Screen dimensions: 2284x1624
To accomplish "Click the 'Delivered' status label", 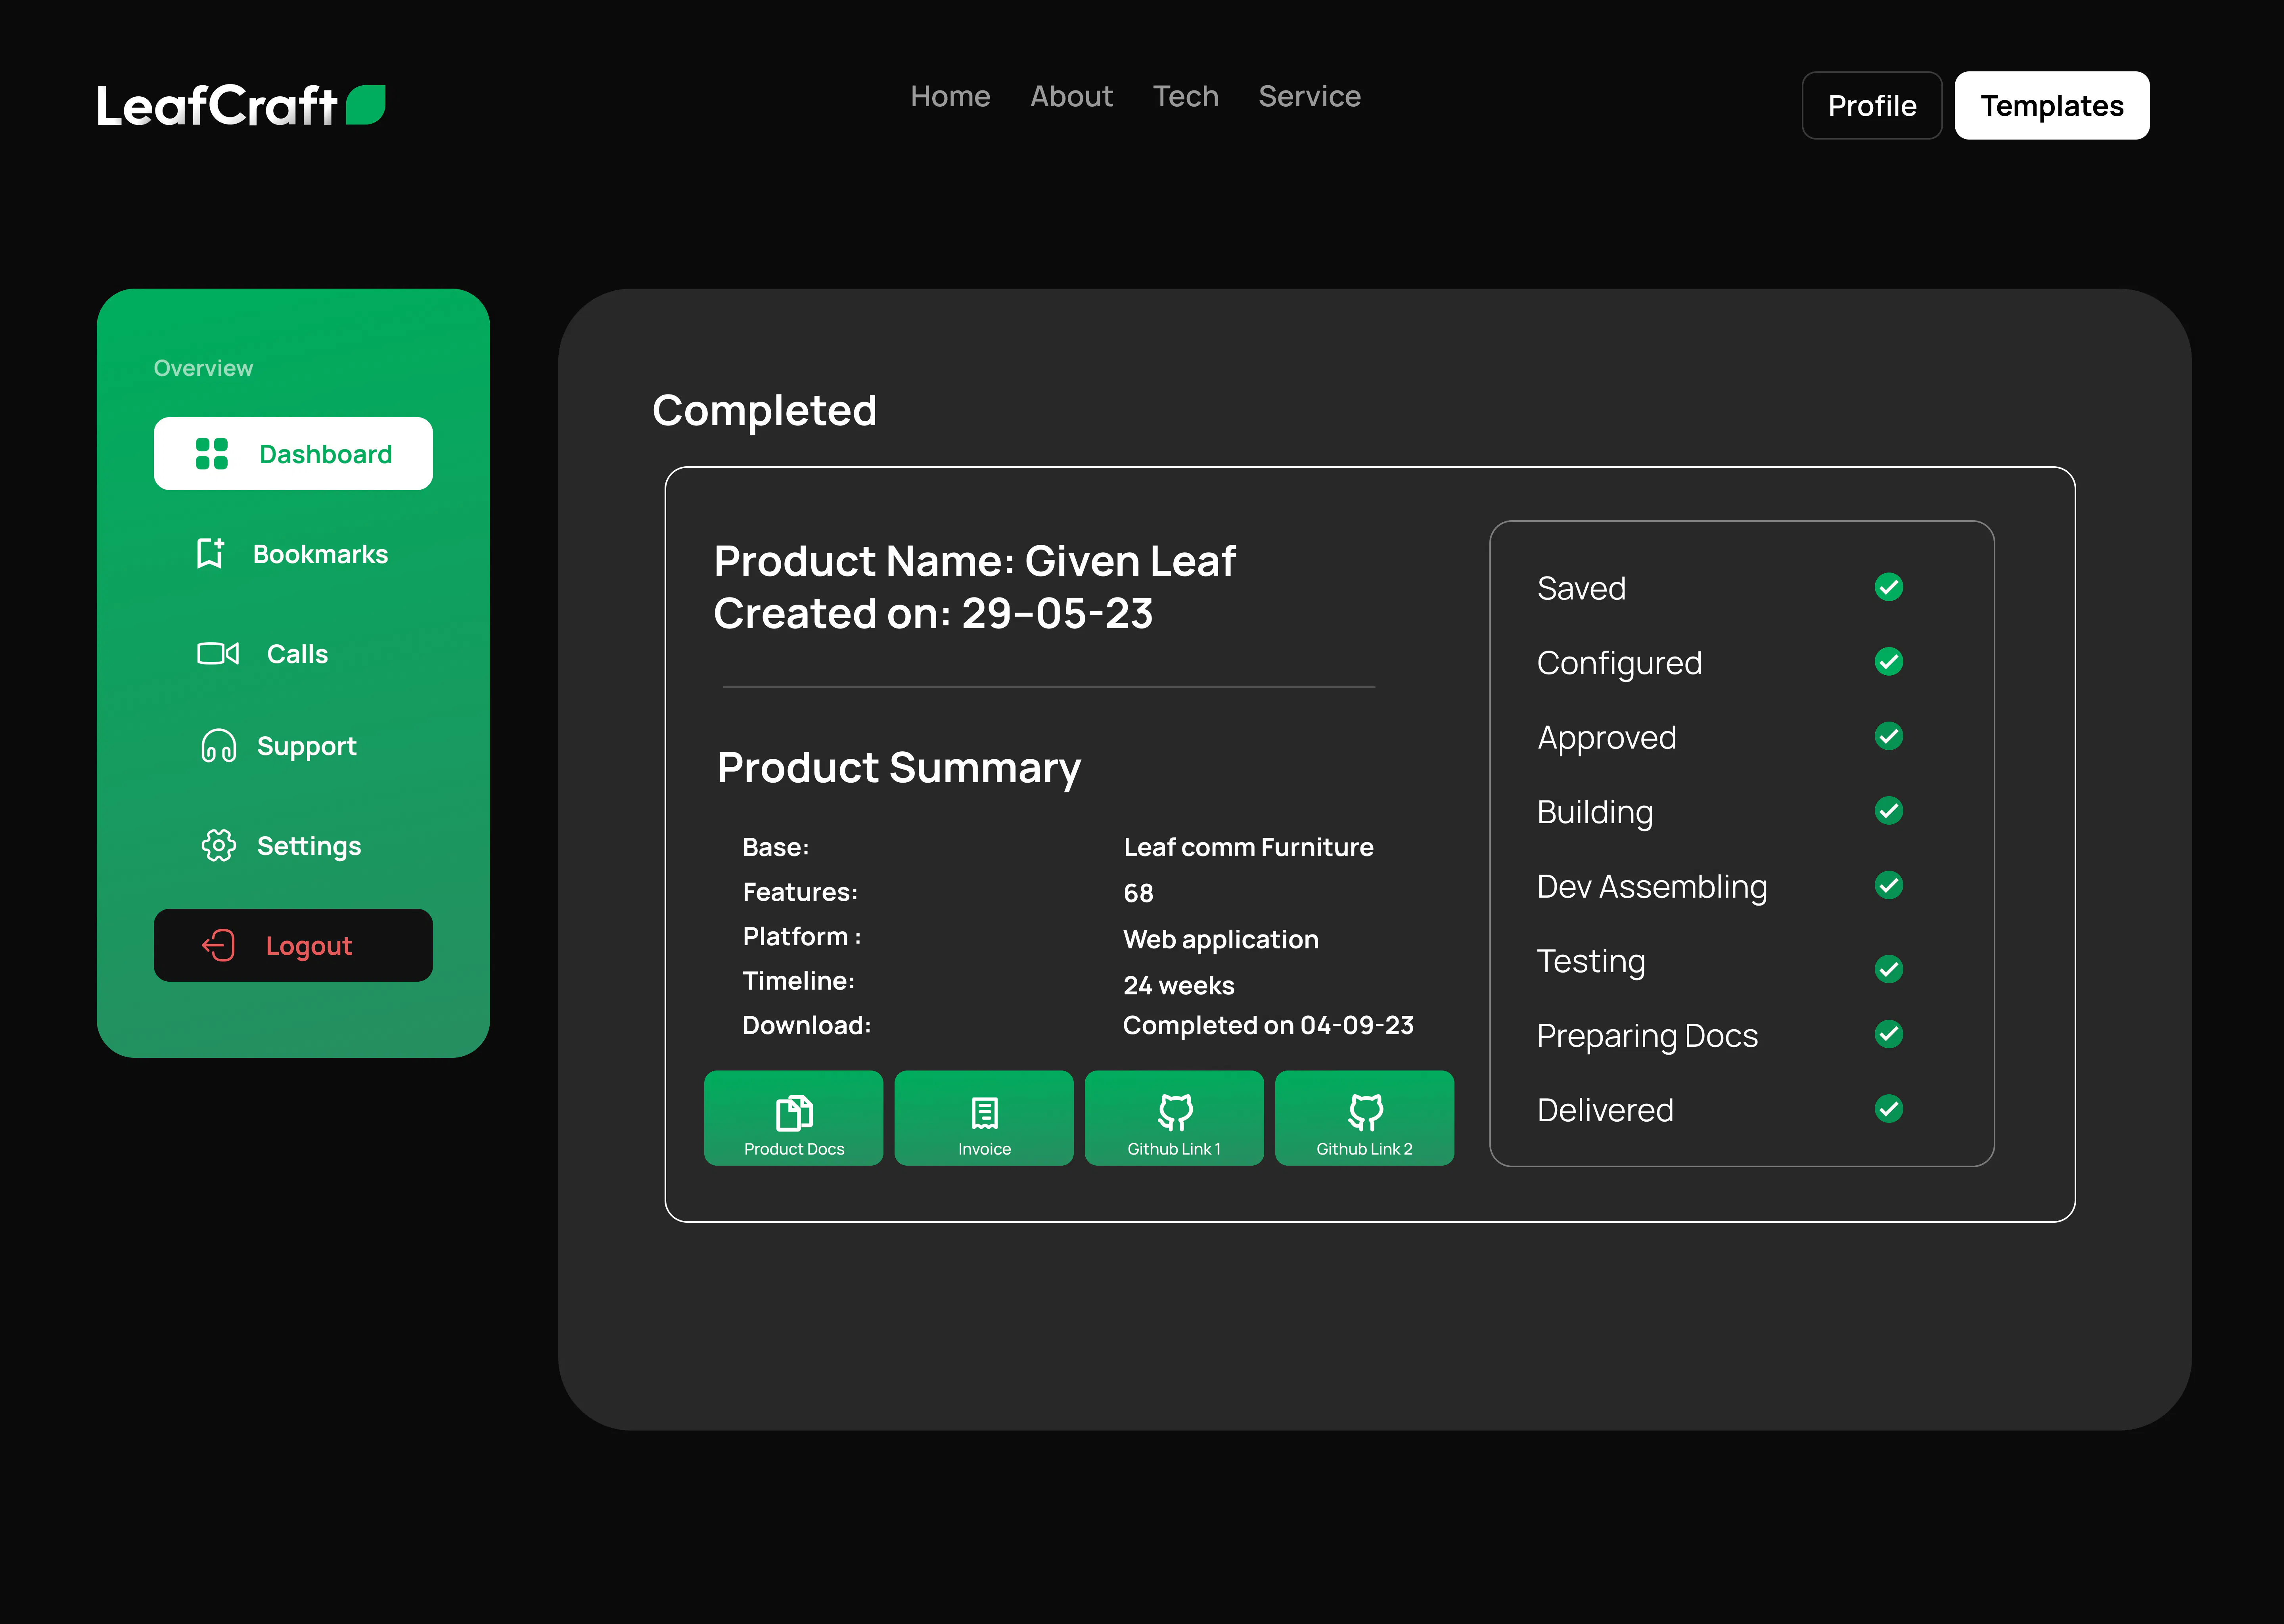I will coord(1605,1110).
